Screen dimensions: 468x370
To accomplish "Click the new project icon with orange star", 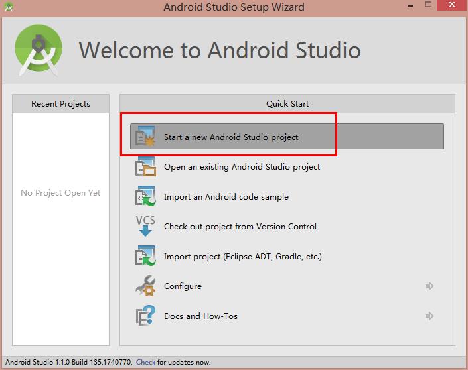I will click(145, 136).
